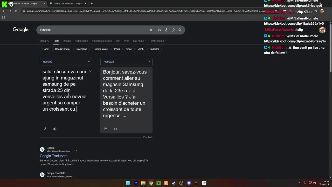Open a new browser tab
The width and height of the screenshot is (332, 187).
(x=92, y=4)
